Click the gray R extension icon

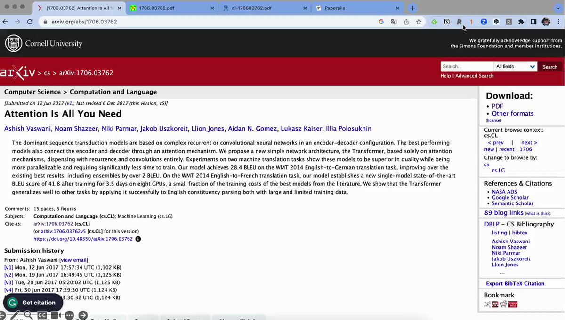[508, 22]
